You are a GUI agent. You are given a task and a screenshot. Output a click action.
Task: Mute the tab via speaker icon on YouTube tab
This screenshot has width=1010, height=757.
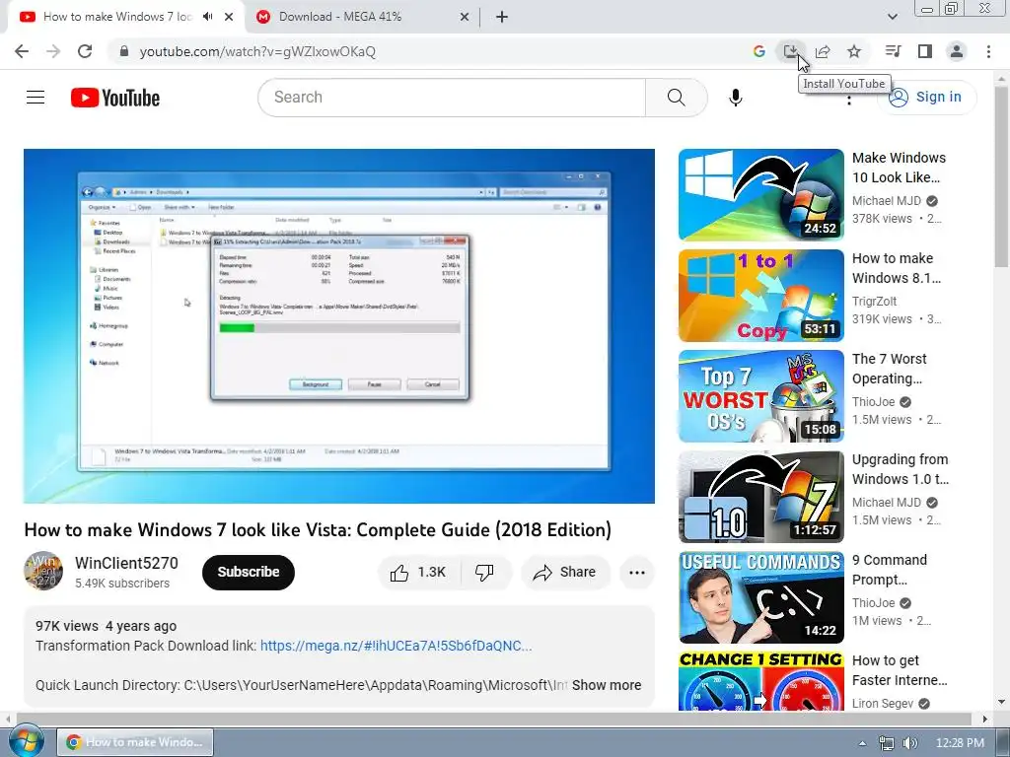tap(207, 17)
